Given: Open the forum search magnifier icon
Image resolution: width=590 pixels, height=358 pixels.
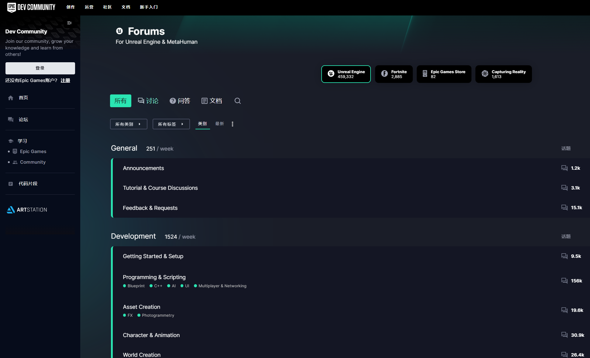Looking at the screenshot, I should [237, 101].
